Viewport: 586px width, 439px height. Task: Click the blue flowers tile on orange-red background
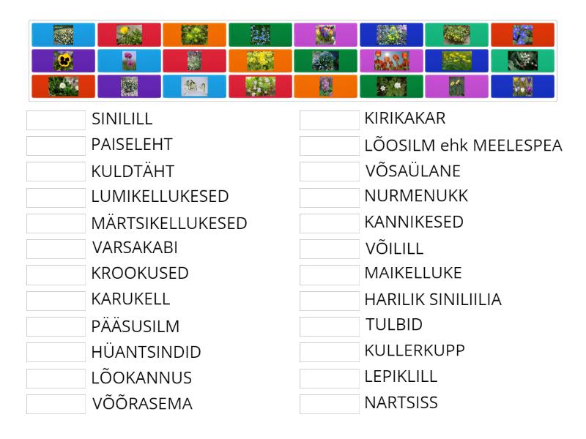click(522, 34)
